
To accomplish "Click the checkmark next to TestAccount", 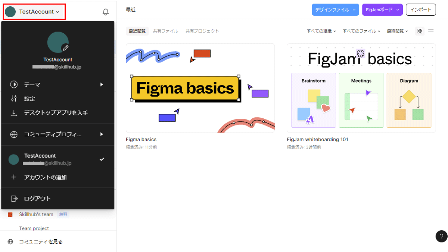I will point(102,159).
